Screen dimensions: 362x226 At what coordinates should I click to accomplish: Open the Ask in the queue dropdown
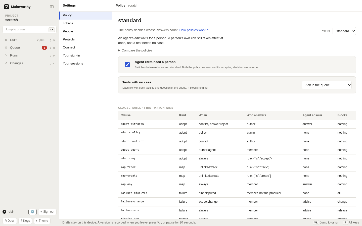(327, 85)
